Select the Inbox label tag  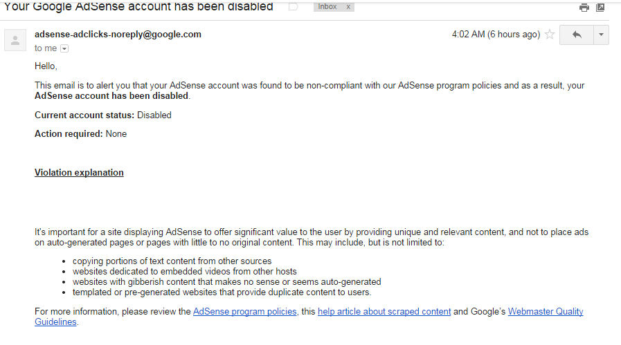[327, 7]
